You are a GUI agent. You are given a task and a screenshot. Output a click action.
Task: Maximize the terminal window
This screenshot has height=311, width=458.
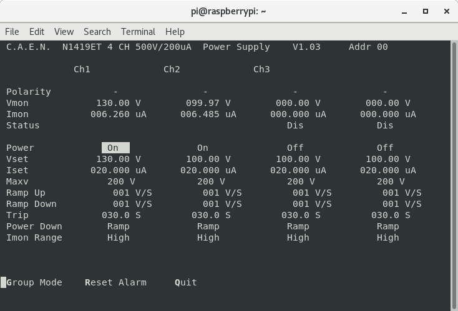[x=426, y=11]
